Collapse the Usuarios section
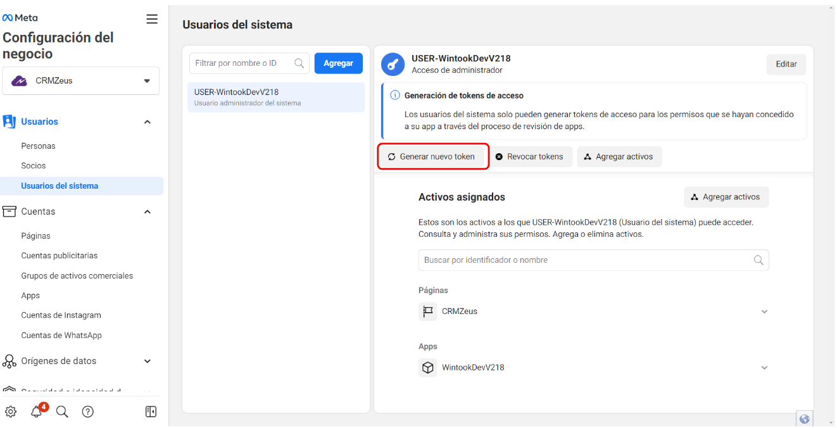 click(148, 122)
